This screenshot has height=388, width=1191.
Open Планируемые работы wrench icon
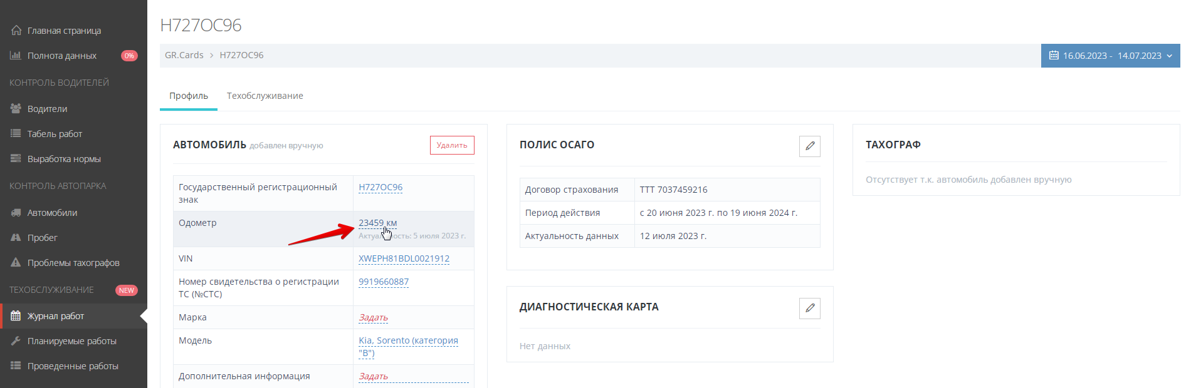coord(16,341)
